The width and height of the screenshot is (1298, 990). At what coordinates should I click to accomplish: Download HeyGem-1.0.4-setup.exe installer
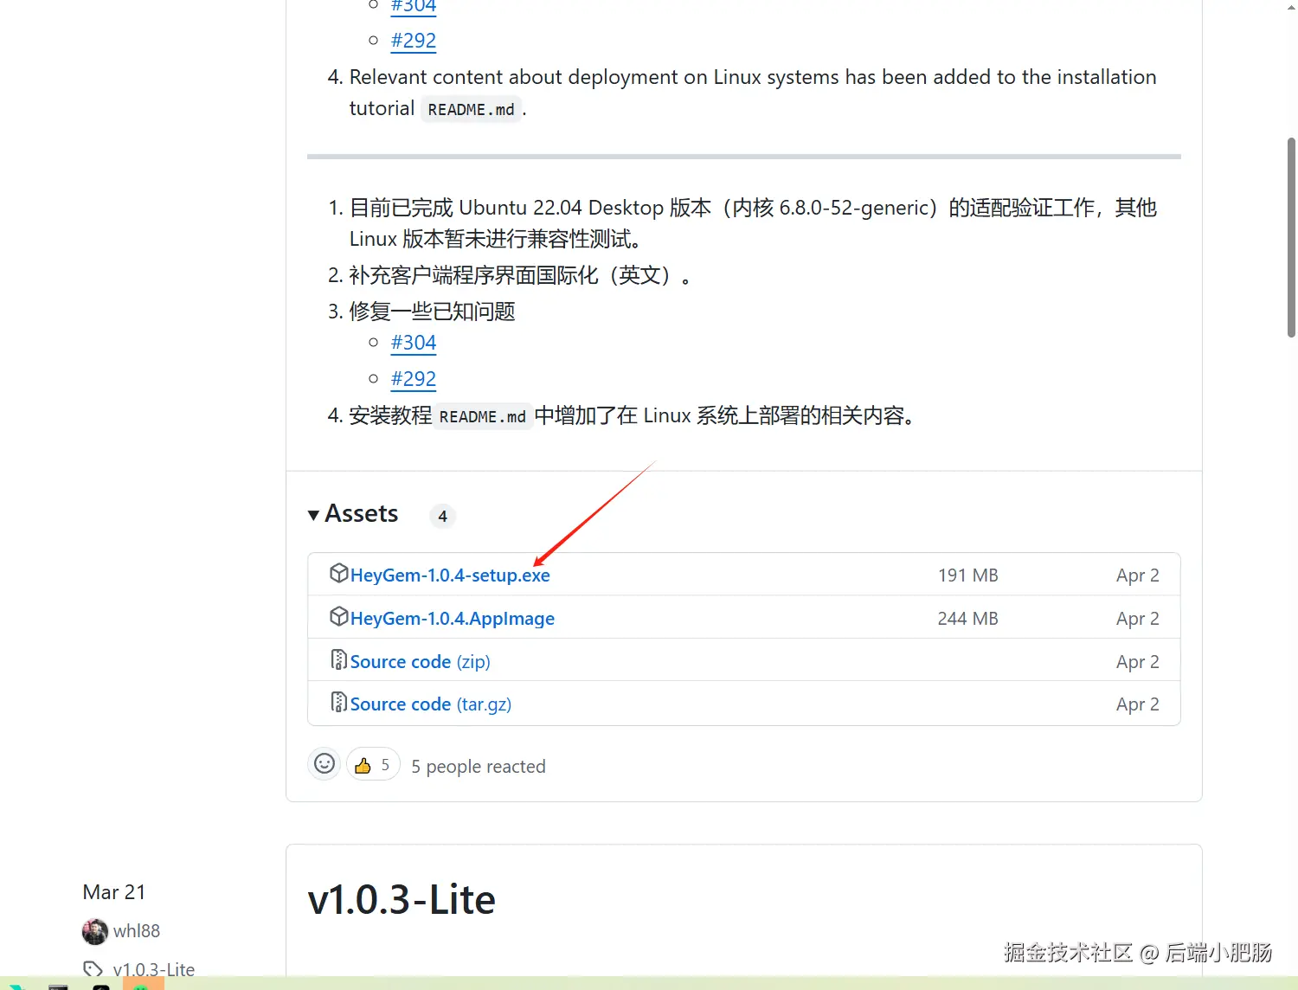pyautogui.click(x=450, y=575)
